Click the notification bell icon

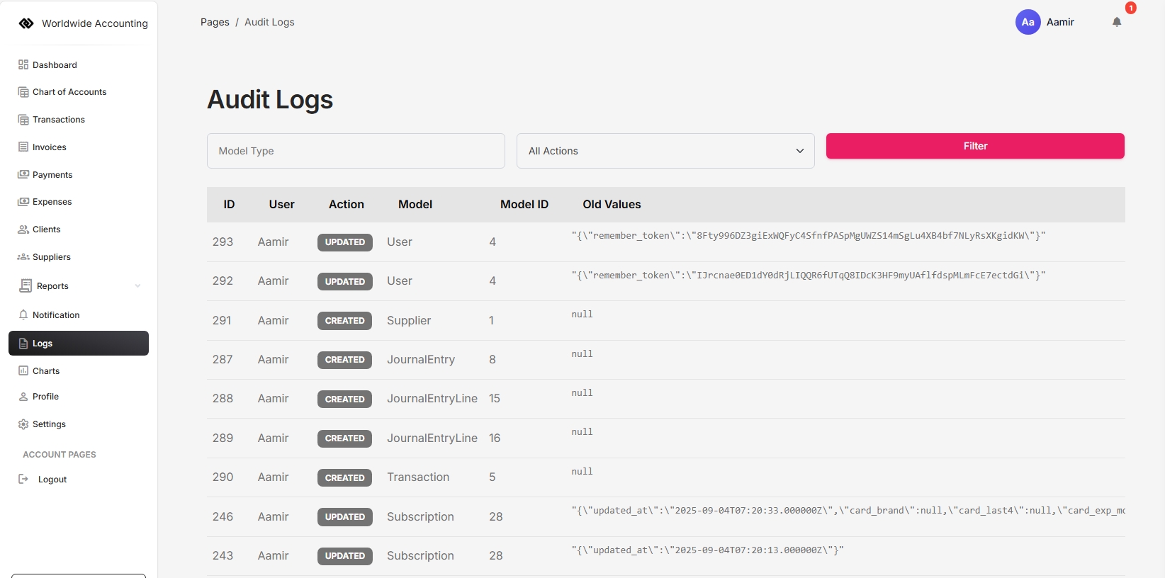point(1117,22)
